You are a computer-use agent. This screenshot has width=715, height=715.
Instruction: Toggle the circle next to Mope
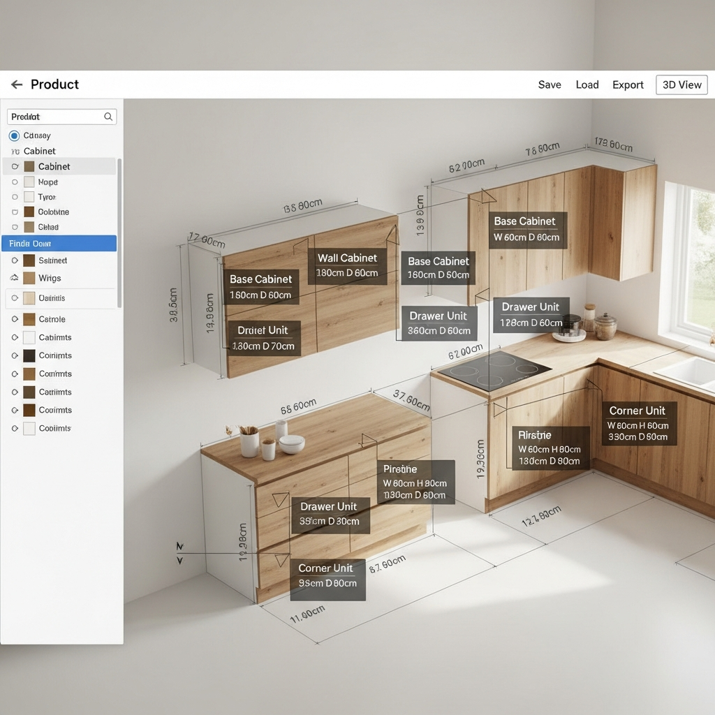click(15, 182)
